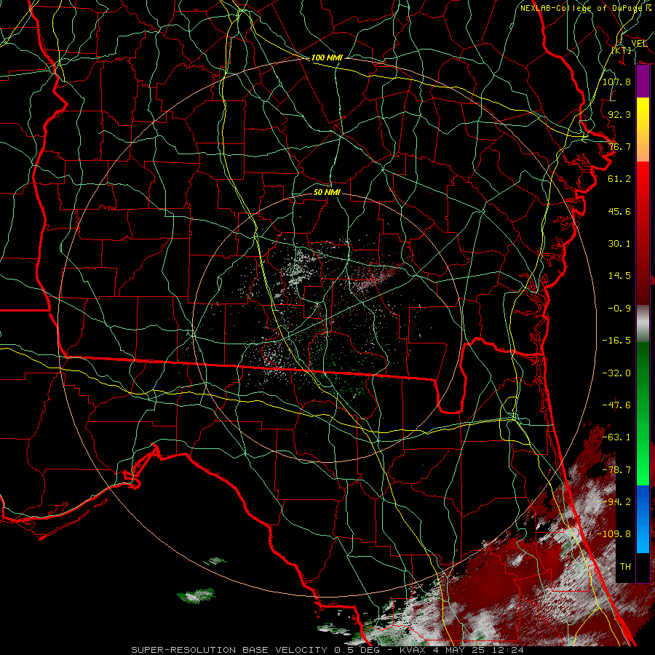Select the 14.5 value on the velocity scale

pos(619,276)
